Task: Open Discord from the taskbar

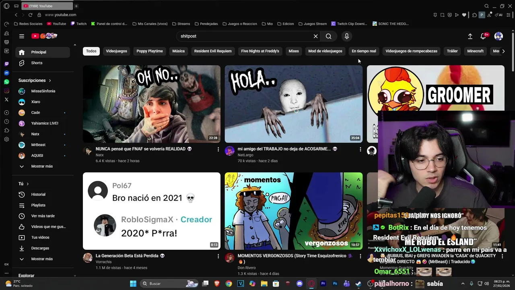Action: [299, 284]
